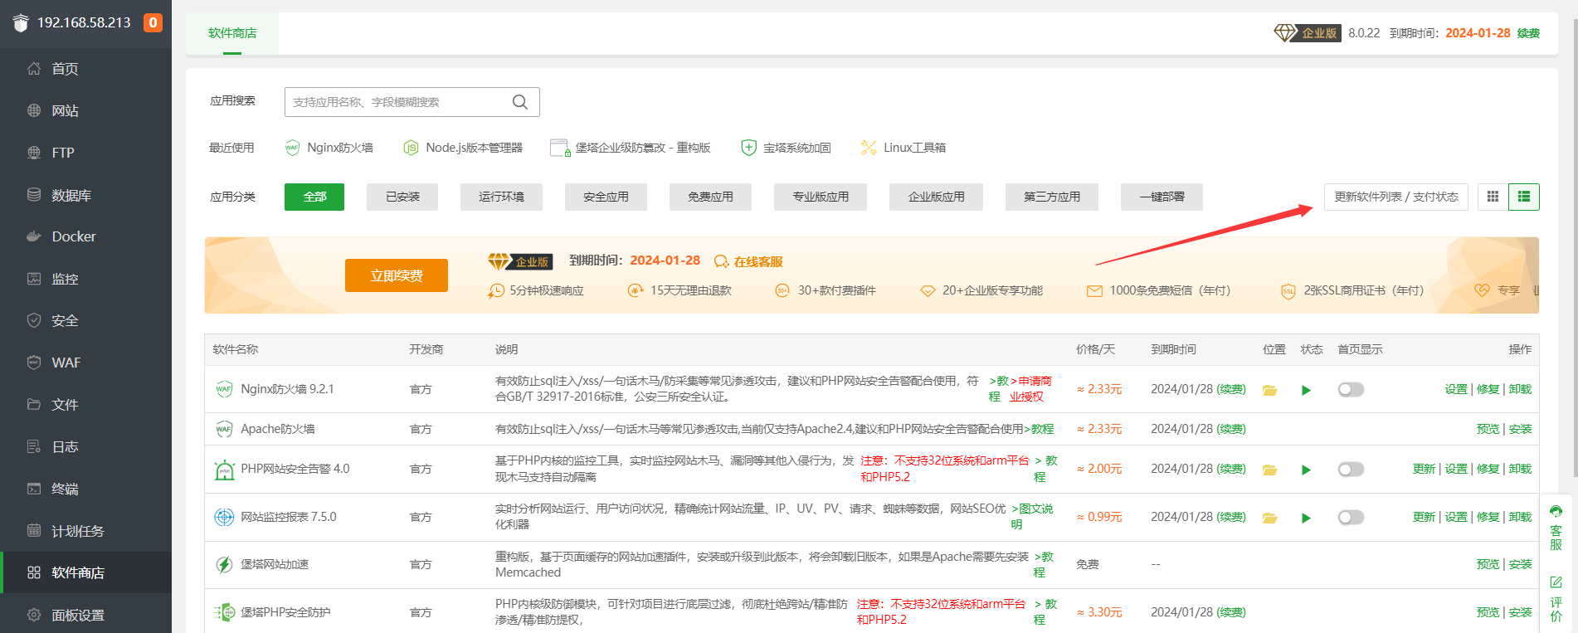
Task: Toggle homepage display for 网站监控报表
Action: pyautogui.click(x=1351, y=518)
